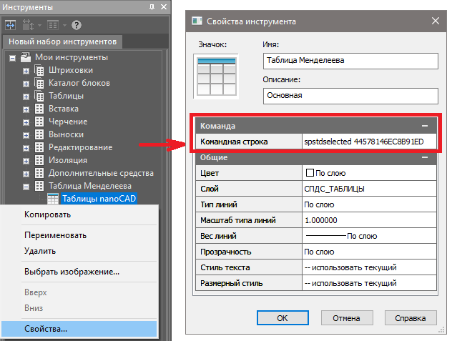Open the Новый набор инструментов tab
The height and width of the screenshot is (341, 452).
63,42
